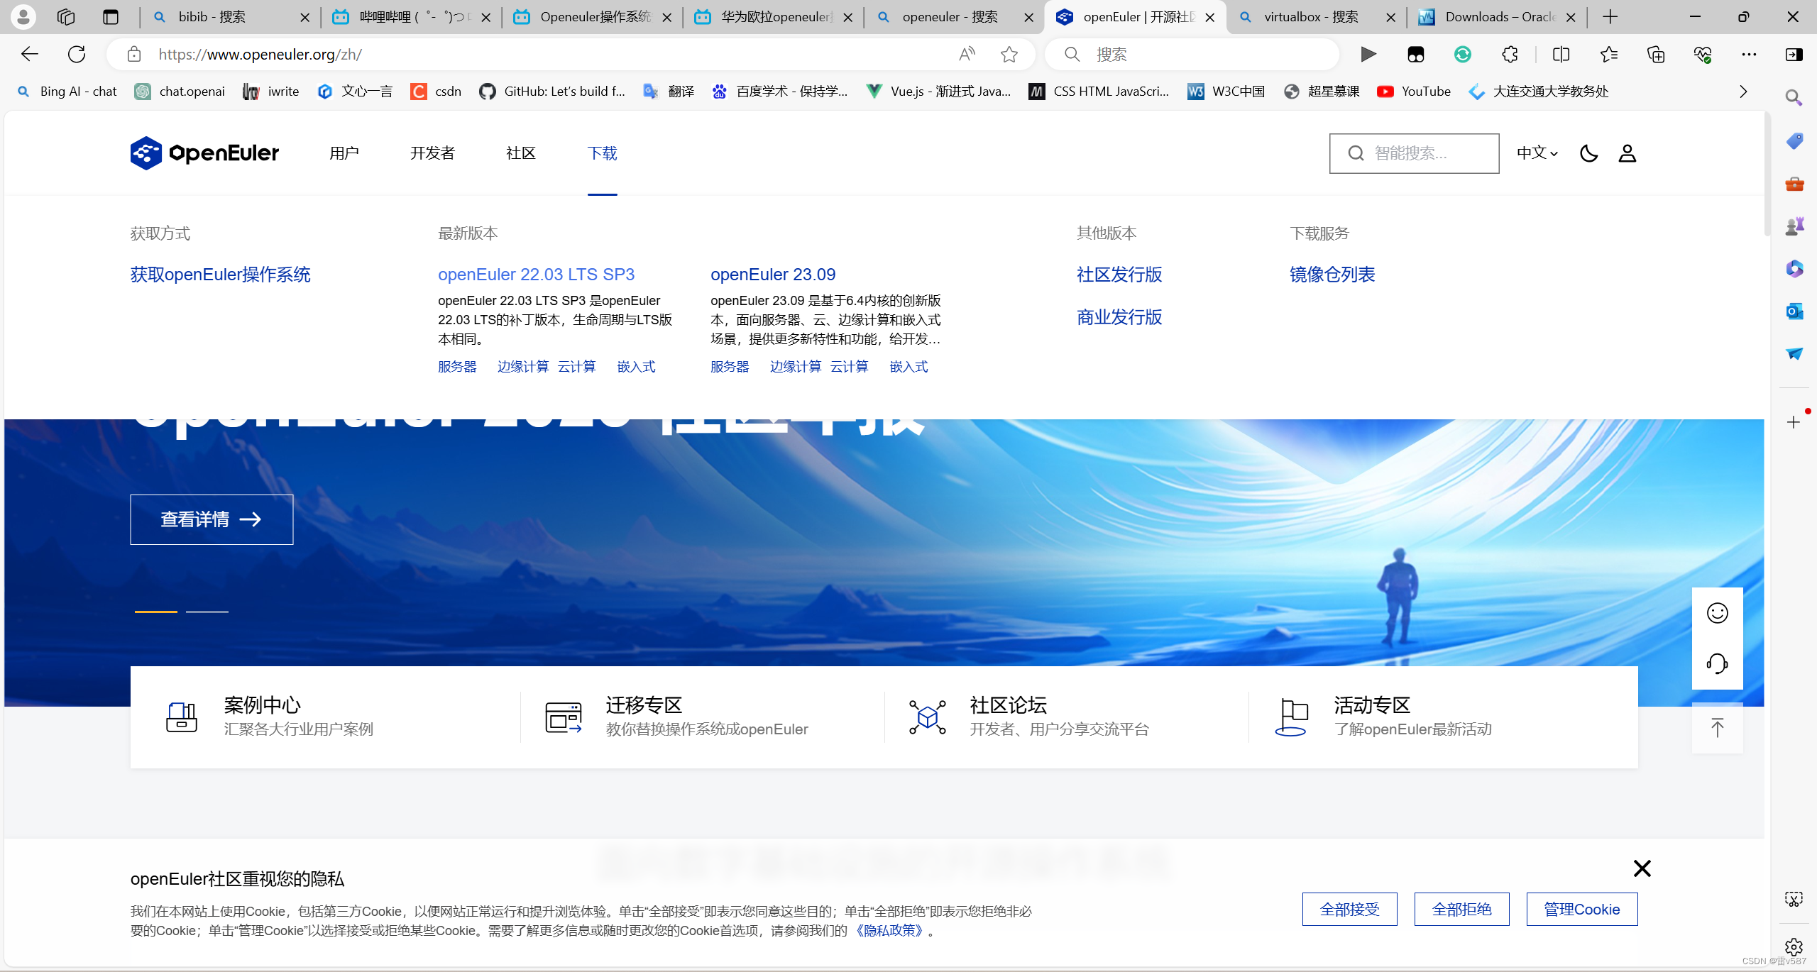Open the 社区论坛 card icon

pyautogui.click(x=927, y=717)
